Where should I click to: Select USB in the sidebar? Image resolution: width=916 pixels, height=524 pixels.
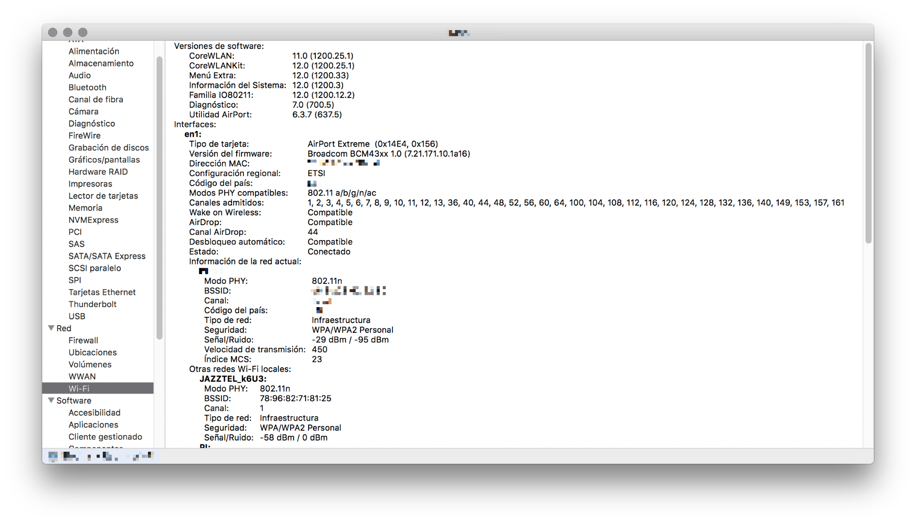tap(77, 316)
